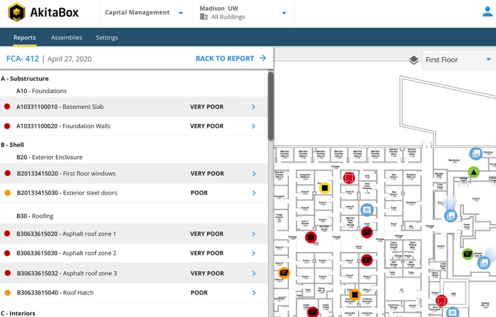The height and width of the screenshot is (317, 496).
Task: Open the user profile icon
Action: 487,13
